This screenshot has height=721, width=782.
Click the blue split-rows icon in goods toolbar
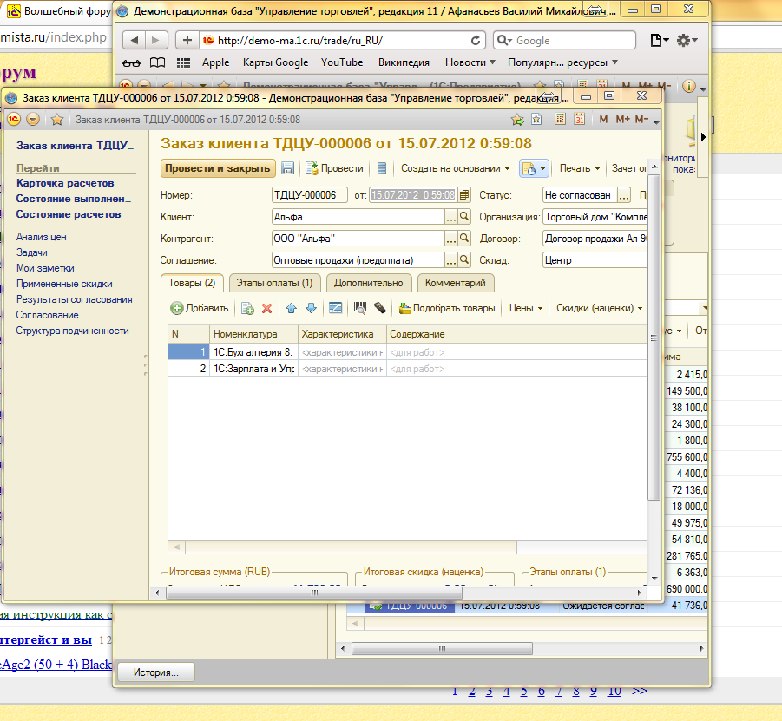tap(336, 308)
